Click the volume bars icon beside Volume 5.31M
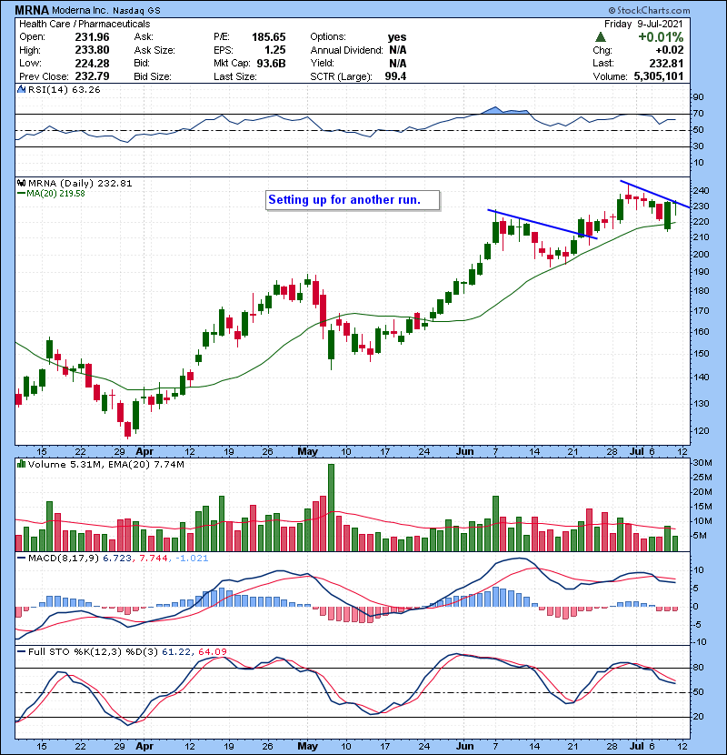Screen dimensions: 727x755 21,464
